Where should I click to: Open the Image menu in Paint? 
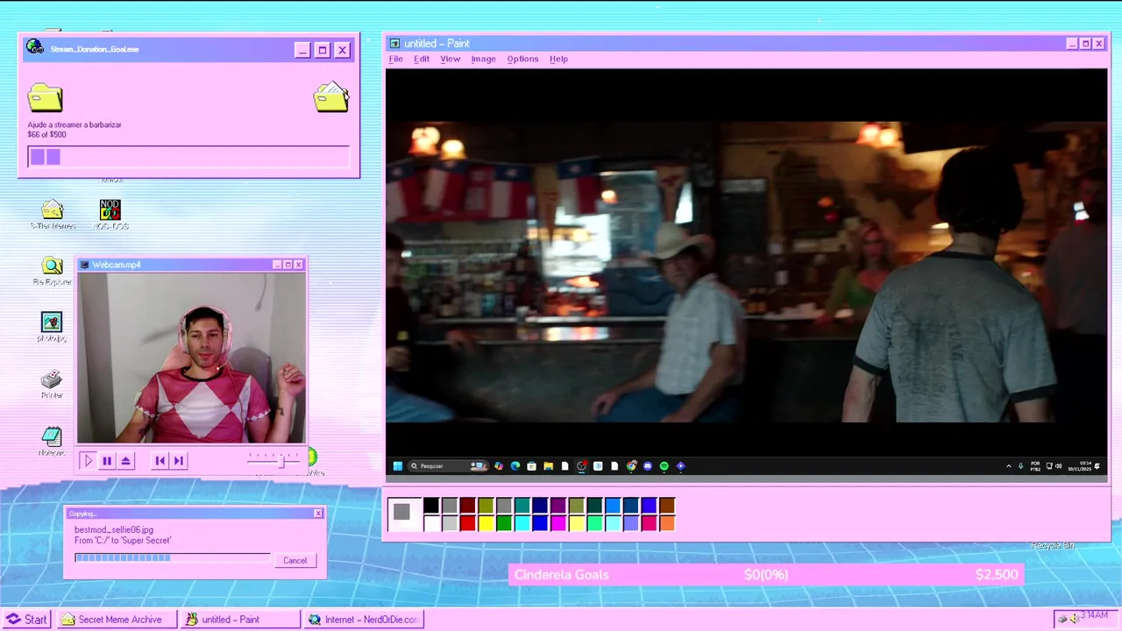click(x=483, y=59)
